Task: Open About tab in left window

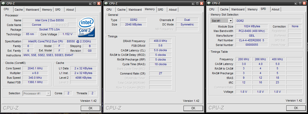Action: coord(70,10)
